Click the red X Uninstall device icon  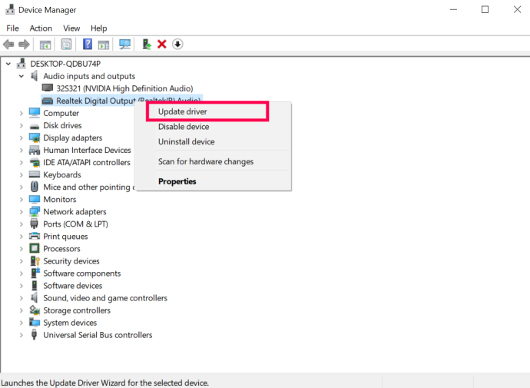pyautogui.click(x=162, y=45)
